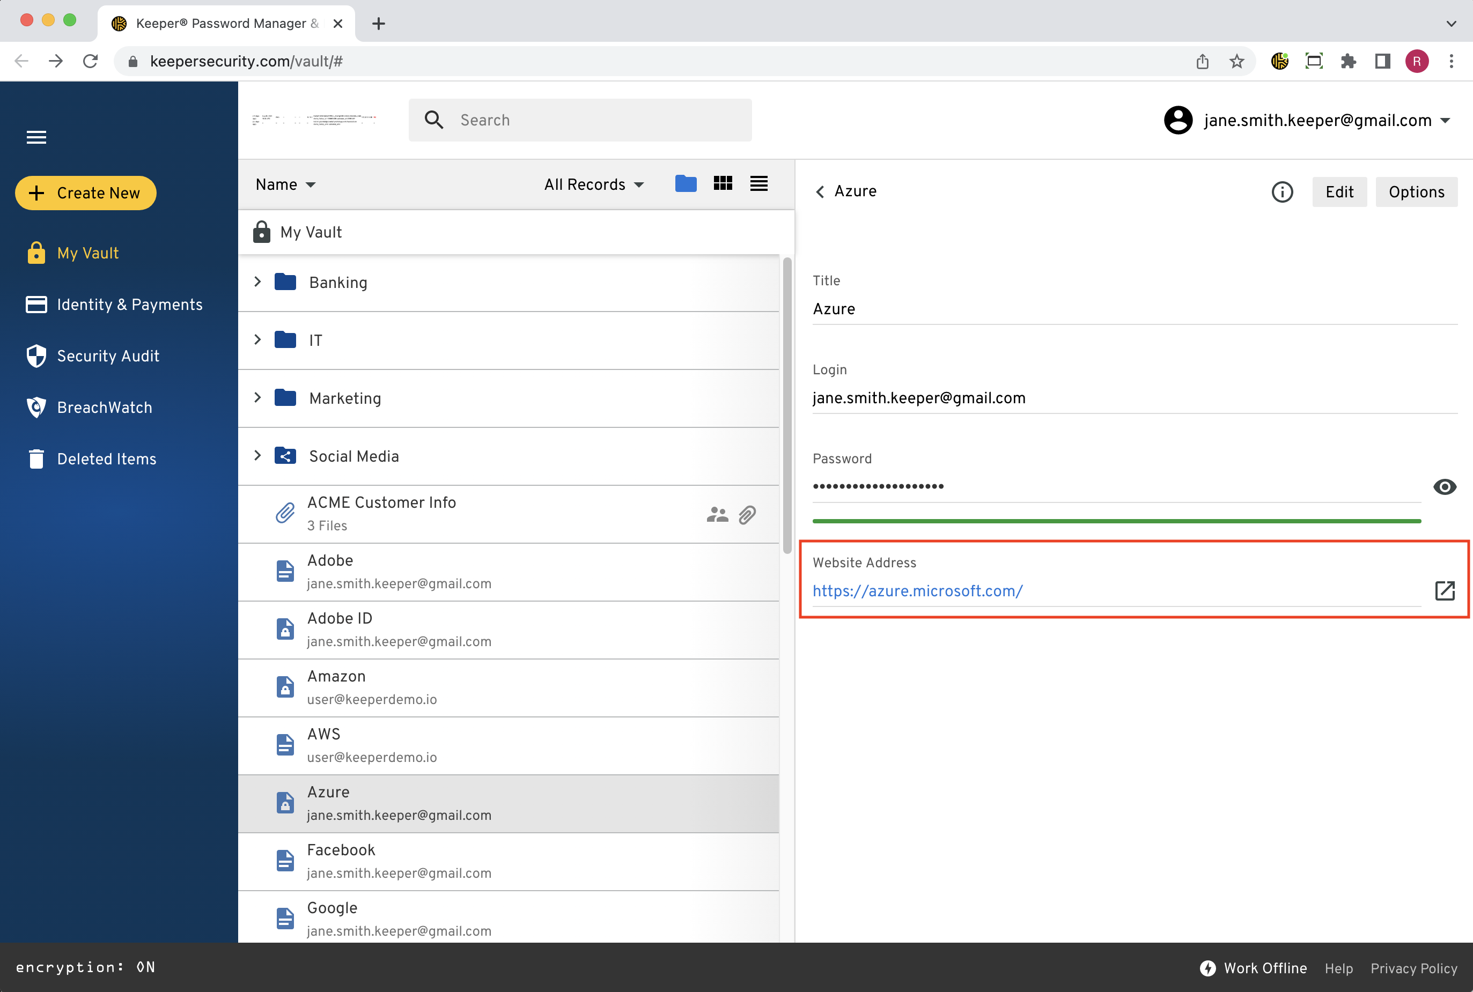Open a new browser tab
Viewport: 1473px width, 992px height.
pos(378,24)
